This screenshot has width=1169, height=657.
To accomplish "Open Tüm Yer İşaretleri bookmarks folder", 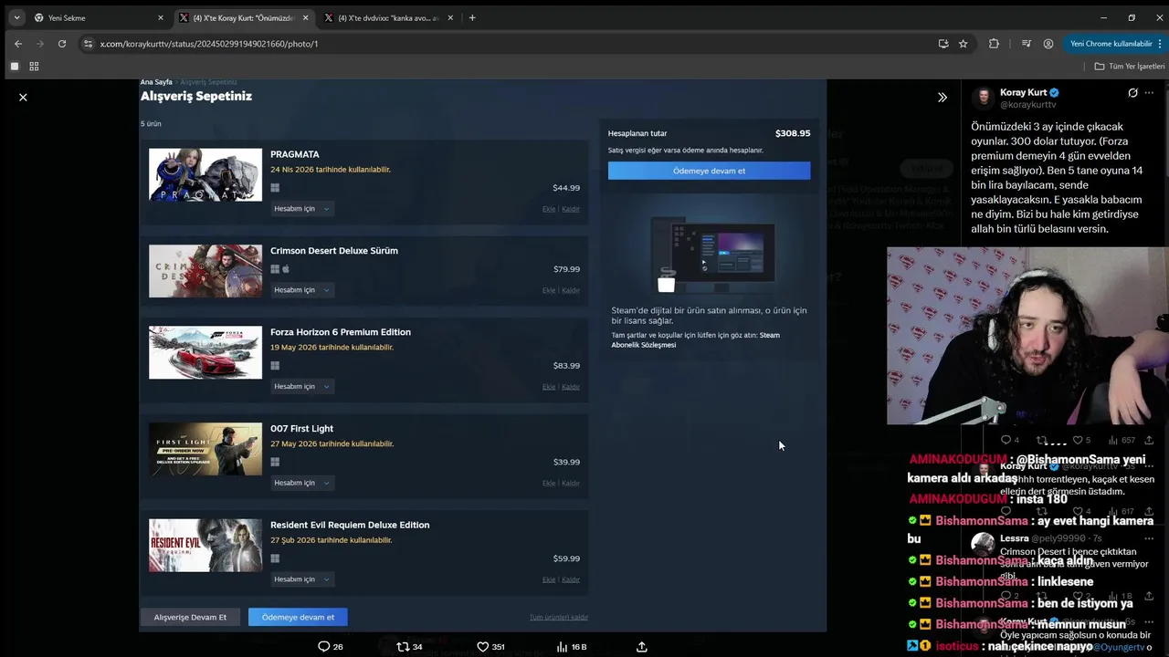I will click(1130, 66).
